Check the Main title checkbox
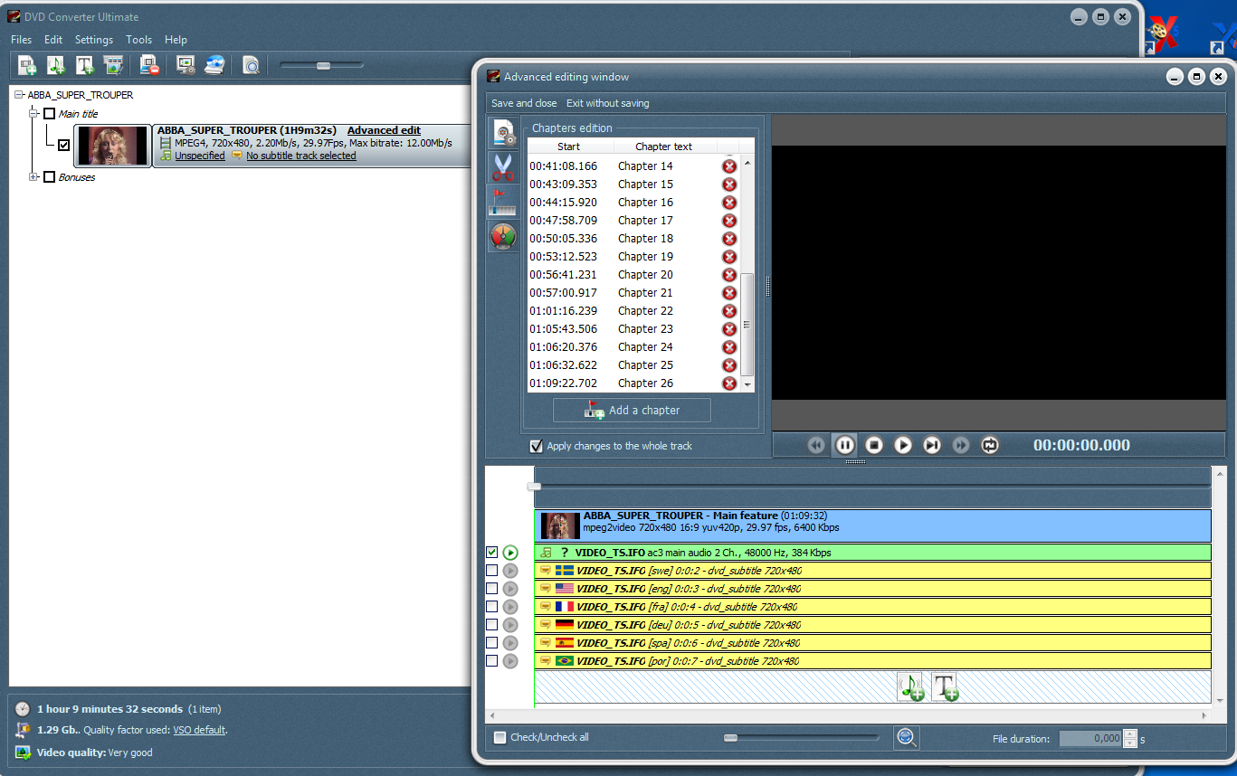Viewport: 1237px width, 776px height. pyautogui.click(x=49, y=114)
